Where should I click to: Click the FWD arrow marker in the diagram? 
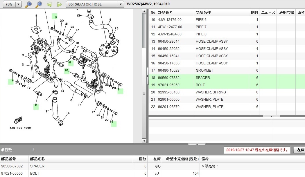tap(18, 120)
